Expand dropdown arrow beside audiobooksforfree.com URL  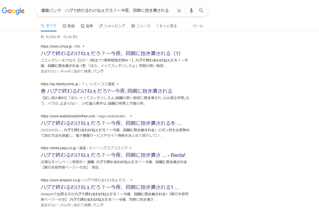[x=131, y=116]
